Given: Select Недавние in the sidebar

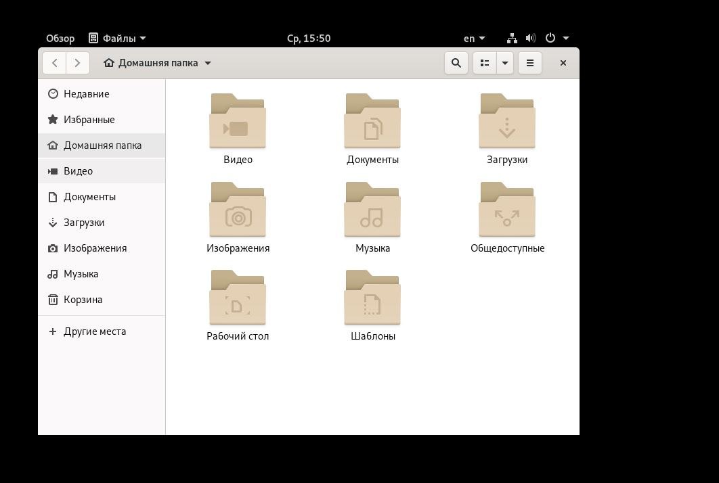Looking at the screenshot, I should click(102, 94).
